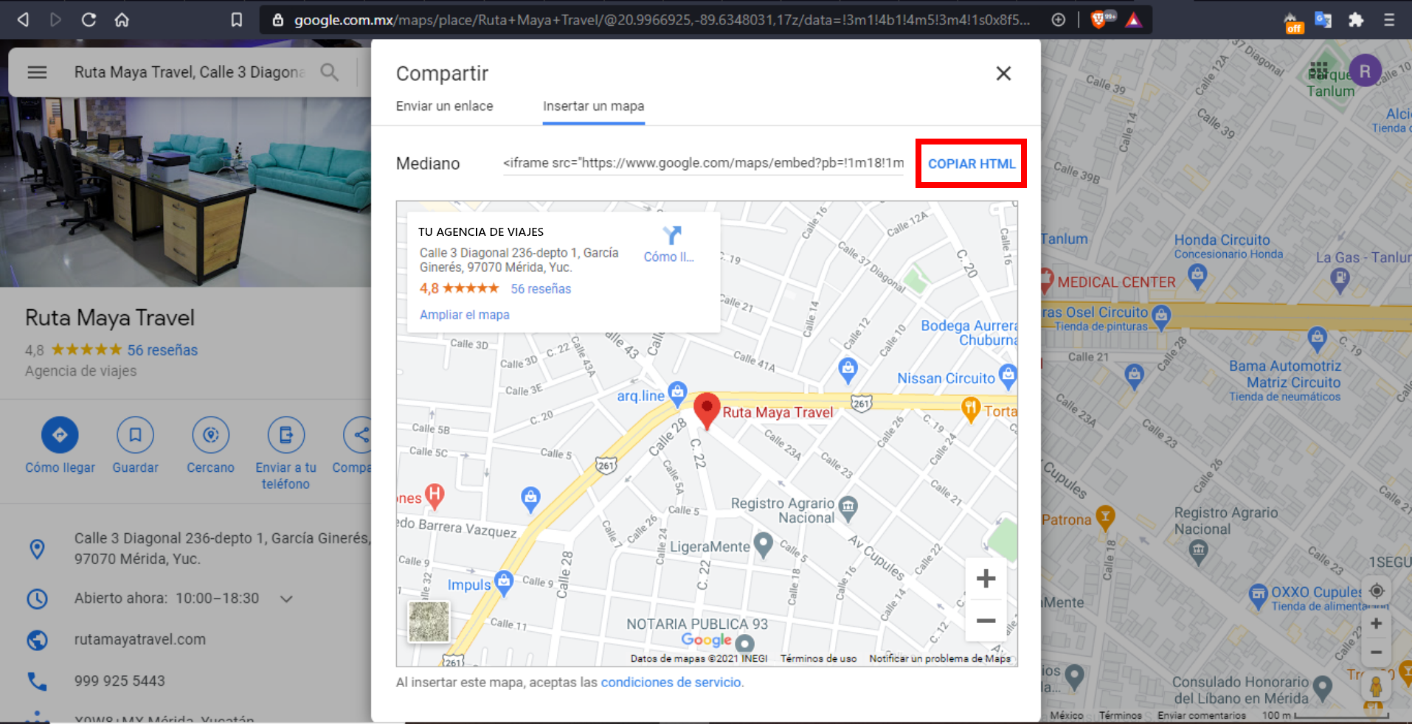Open Brave rewards triangle icon
Screen dimensions: 1412x724
pos(1134,20)
